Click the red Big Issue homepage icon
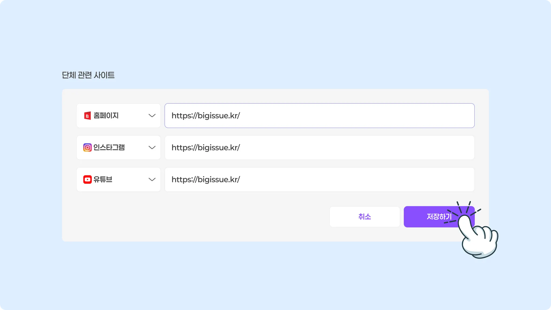551x310 pixels. pyautogui.click(x=87, y=116)
